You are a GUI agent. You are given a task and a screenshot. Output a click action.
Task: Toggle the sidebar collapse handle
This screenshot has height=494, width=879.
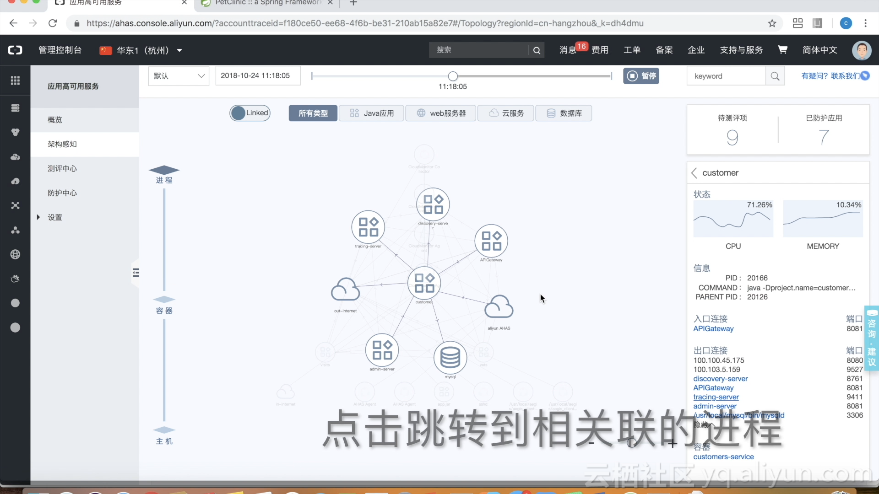point(136,273)
